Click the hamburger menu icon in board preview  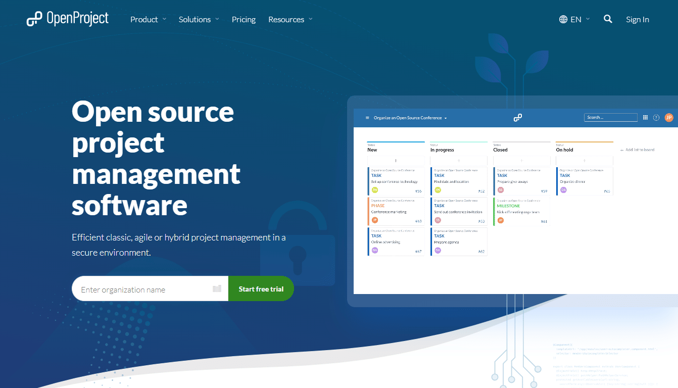(x=367, y=118)
